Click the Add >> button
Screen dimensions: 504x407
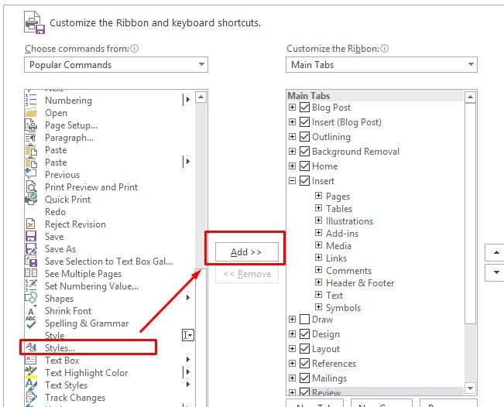coord(246,252)
